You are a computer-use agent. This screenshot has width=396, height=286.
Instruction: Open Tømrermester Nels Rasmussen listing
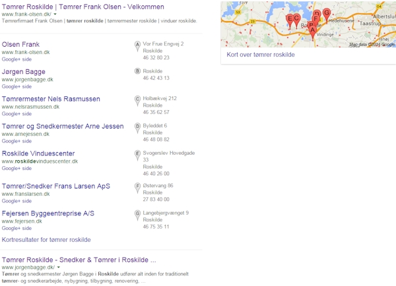[x=51, y=99]
